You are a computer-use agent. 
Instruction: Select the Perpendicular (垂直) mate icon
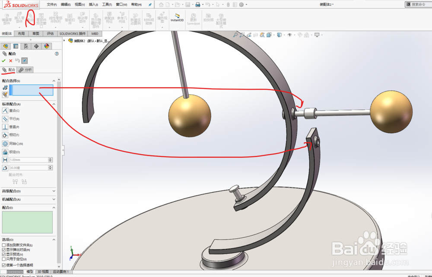coord(5,127)
